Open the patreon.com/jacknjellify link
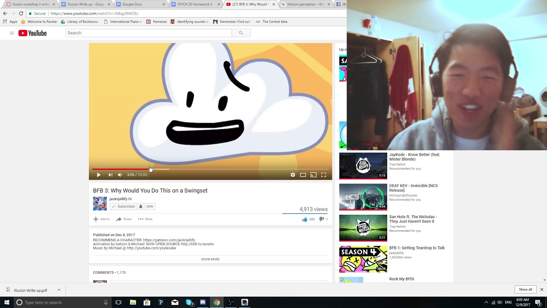This screenshot has width=547, height=308. pyautogui.click(x=169, y=240)
